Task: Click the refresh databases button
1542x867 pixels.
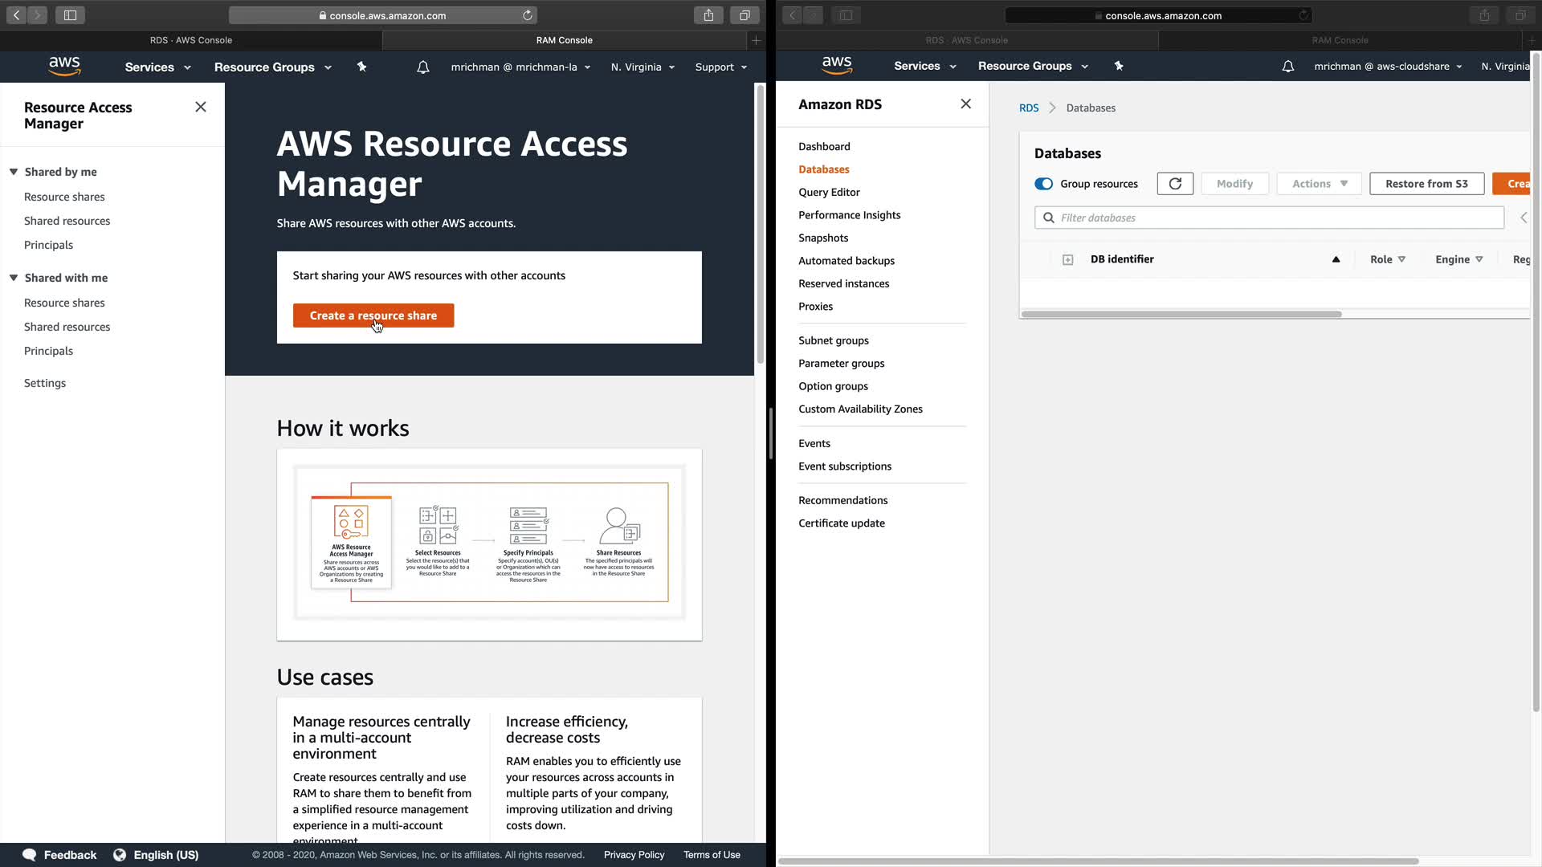Action: [1174, 184]
